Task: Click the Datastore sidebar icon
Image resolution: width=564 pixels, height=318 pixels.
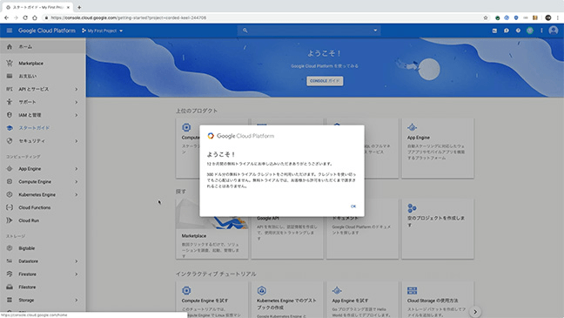Action: (10, 261)
